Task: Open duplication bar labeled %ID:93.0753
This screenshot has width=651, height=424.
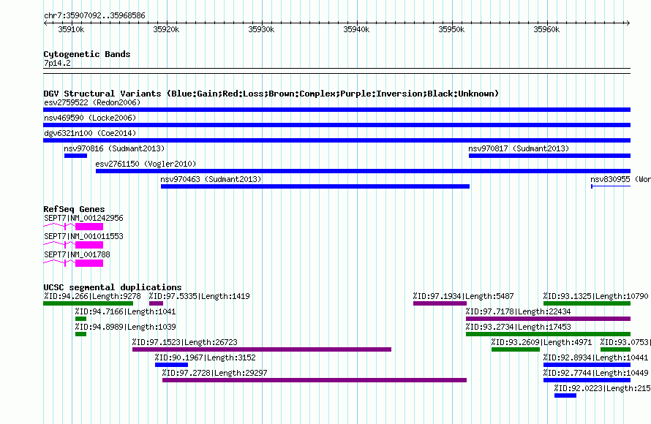Action: pyautogui.click(x=615, y=349)
